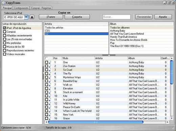Click the music note icon for Walk on

coord(50,85)
